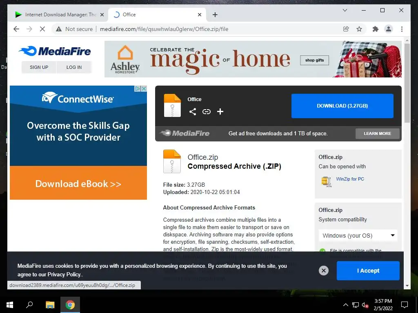
Task: Copy link using the chain link icon
Action: coord(206,112)
